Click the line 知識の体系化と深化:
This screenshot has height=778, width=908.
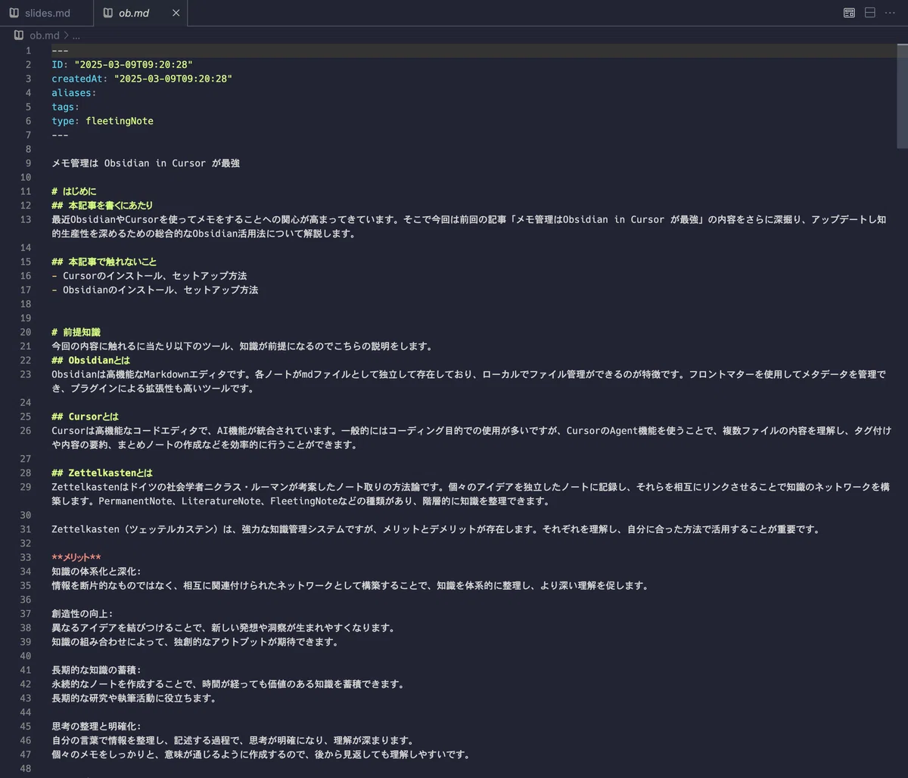click(96, 571)
